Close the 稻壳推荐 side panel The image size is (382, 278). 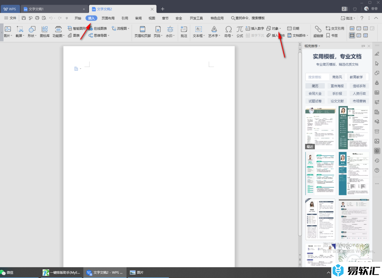coord(369,46)
